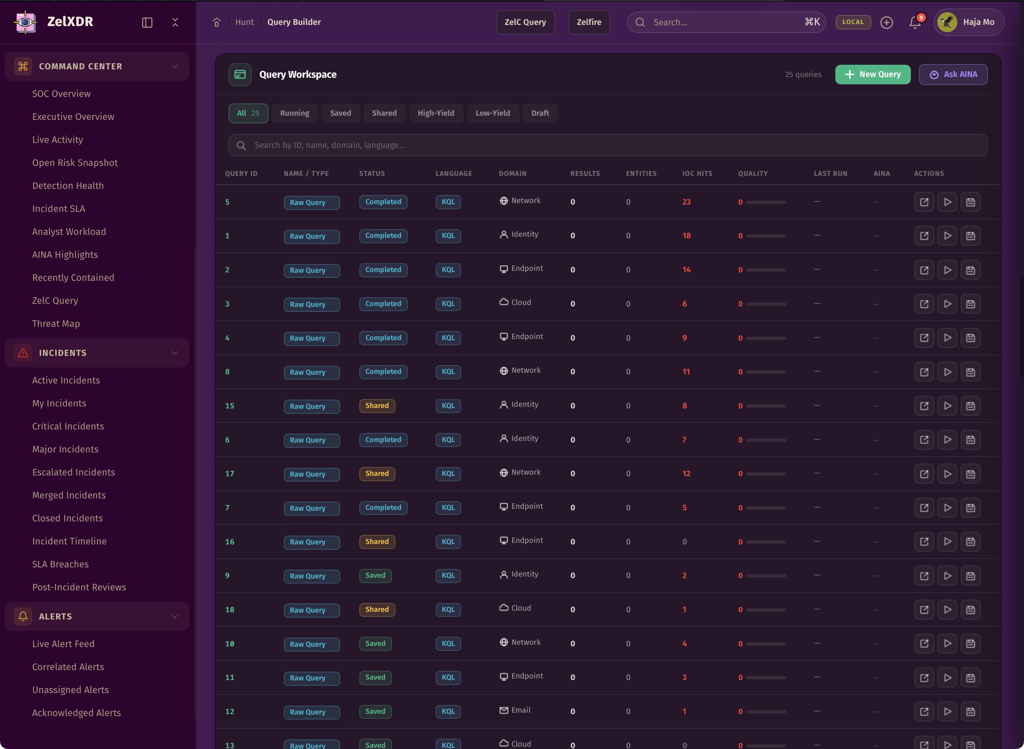Toggle the LOCAL environment badge
The image size is (1024, 749).
[x=853, y=22]
